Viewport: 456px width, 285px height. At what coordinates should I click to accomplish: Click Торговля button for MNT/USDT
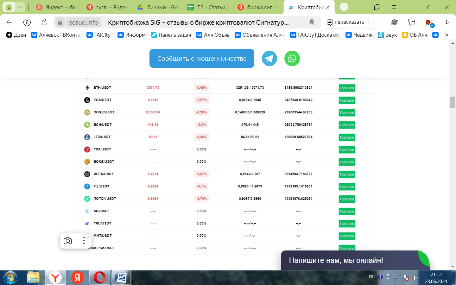[x=347, y=236]
